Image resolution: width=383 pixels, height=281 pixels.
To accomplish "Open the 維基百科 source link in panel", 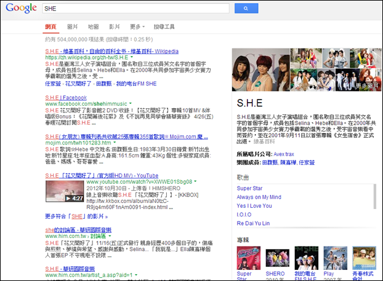I will click(x=264, y=141).
